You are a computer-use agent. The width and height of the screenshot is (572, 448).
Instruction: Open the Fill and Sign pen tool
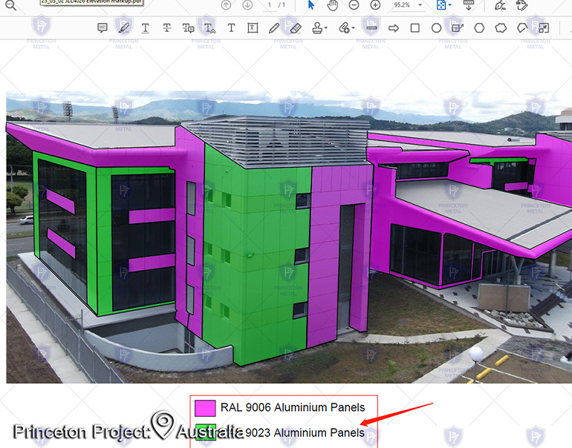point(500,5)
